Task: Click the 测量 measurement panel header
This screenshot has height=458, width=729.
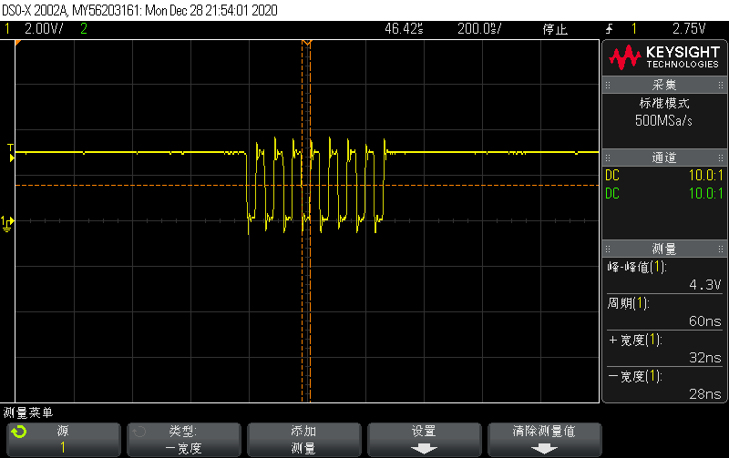Action: (x=664, y=249)
